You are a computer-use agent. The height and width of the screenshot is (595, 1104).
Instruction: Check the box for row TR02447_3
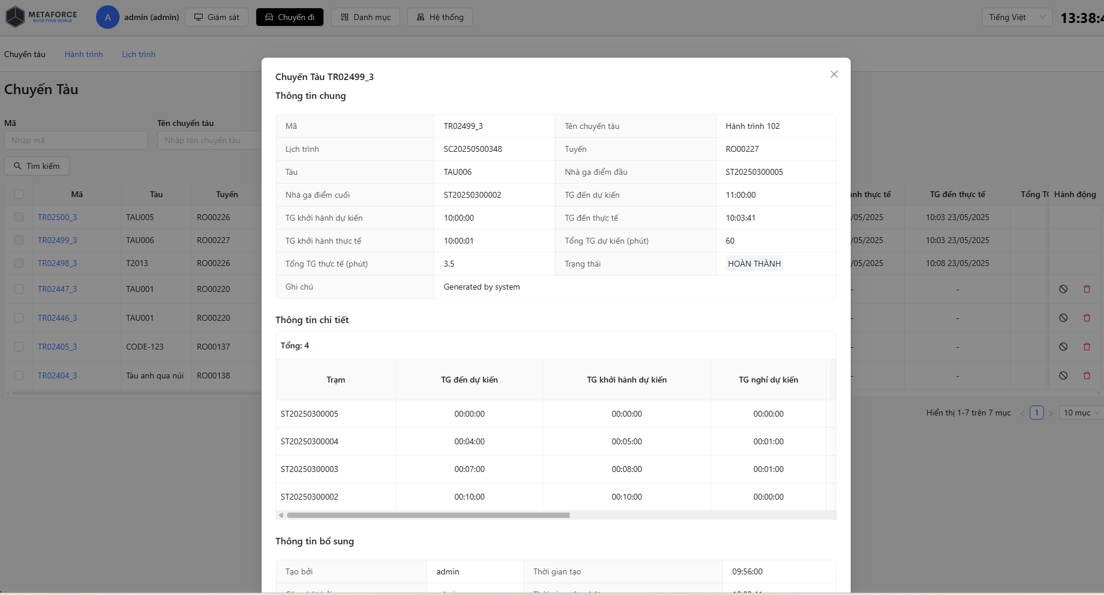[x=19, y=289]
